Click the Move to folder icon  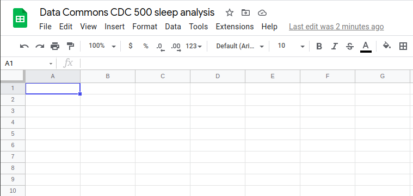pos(245,12)
